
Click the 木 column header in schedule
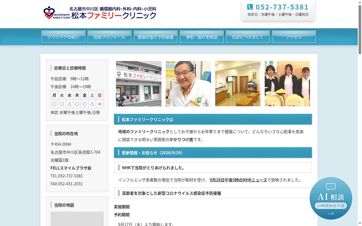[77, 95]
